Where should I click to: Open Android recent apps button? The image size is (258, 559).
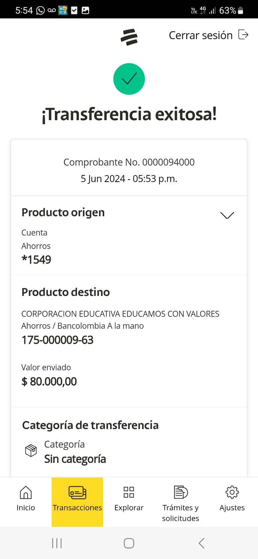[57, 543]
